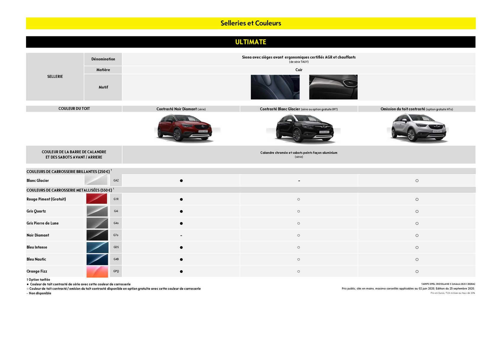
Task: Click the 'Bleu Nautic' row name
Action: [x=36, y=259]
